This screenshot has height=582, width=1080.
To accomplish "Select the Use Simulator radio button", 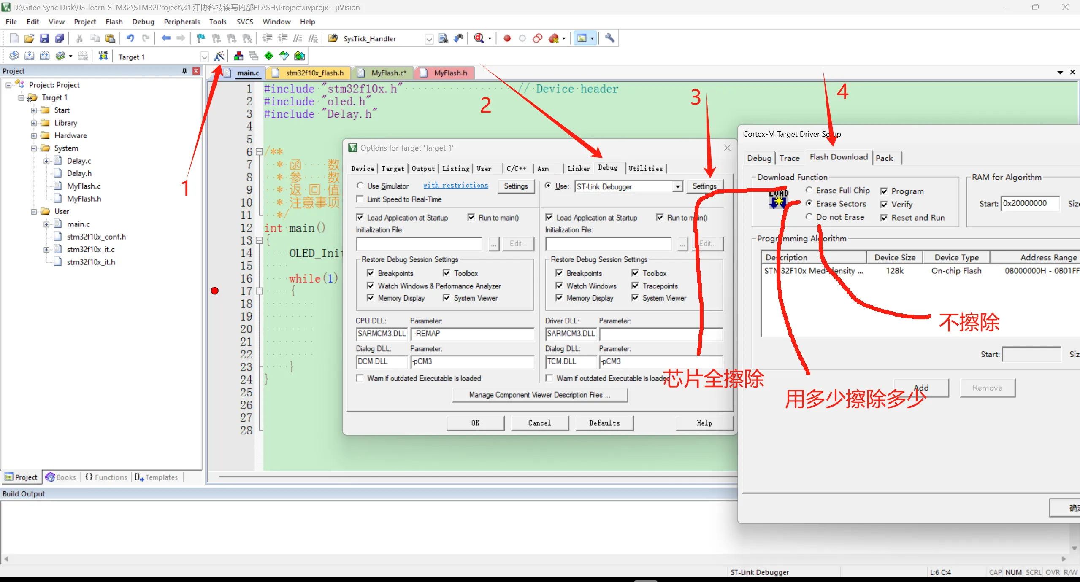I will click(360, 186).
